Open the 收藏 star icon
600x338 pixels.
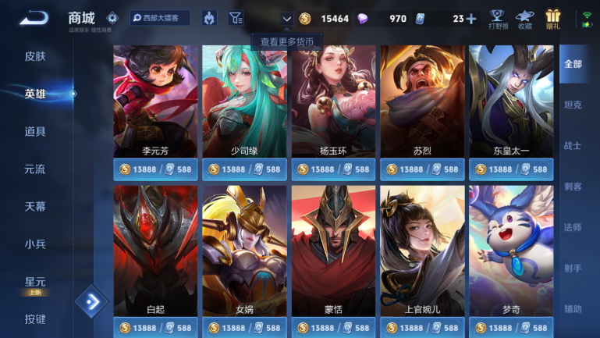click(x=524, y=20)
